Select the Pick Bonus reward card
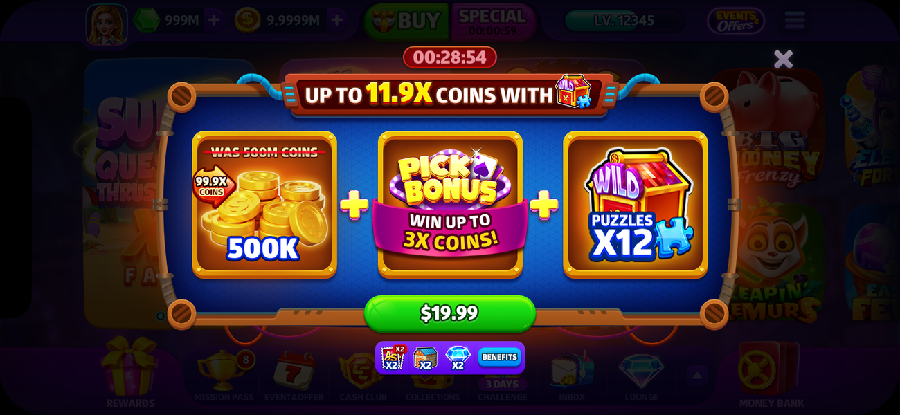Image resolution: width=900 pixels, height=415 pixels. point(450,205)
